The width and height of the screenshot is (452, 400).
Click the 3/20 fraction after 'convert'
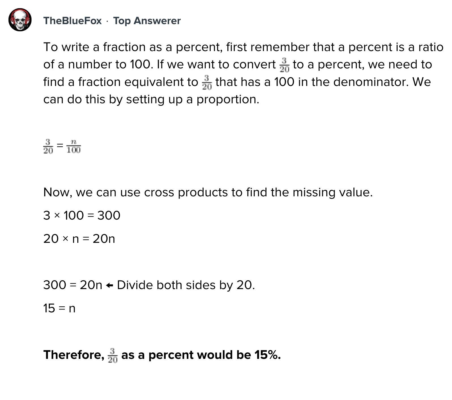pos(284,65)
